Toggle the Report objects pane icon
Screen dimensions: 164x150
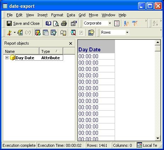38,33
